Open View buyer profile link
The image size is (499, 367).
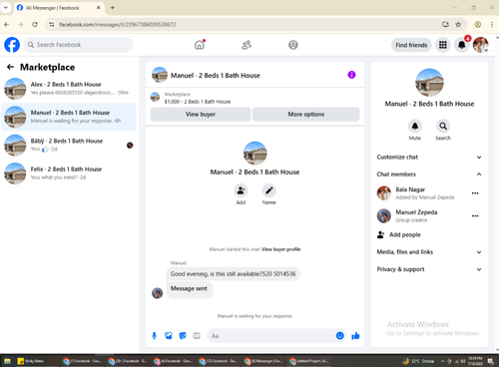281,249
